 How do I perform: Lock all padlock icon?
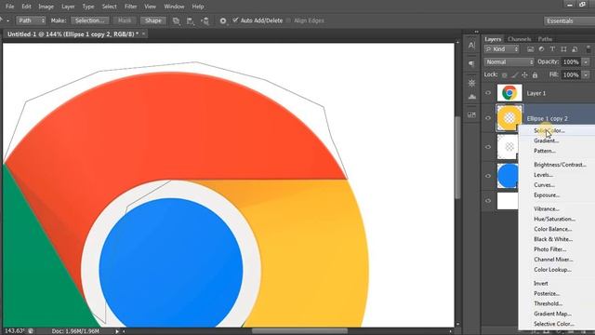[535, 75]
